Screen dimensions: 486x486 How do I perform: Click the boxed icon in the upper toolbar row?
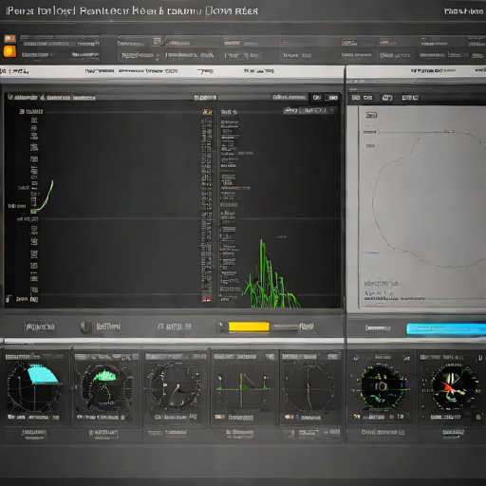(x=157, y=41)
